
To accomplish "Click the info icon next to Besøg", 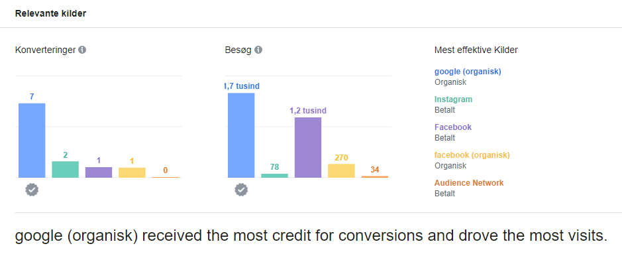I will coord(258,50).
